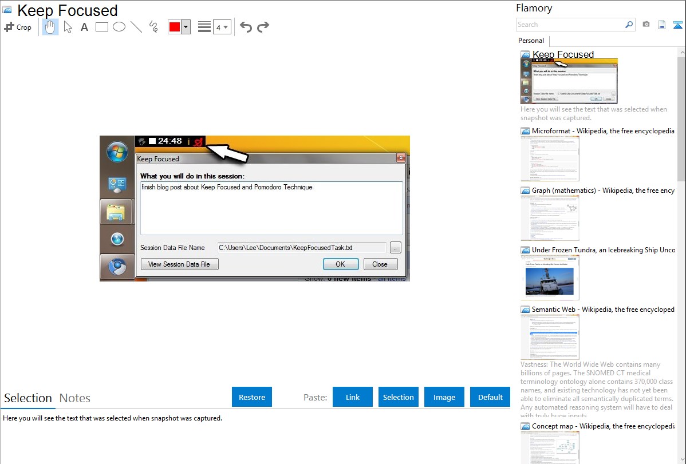Switch to the Personal tab

(531, 41)
